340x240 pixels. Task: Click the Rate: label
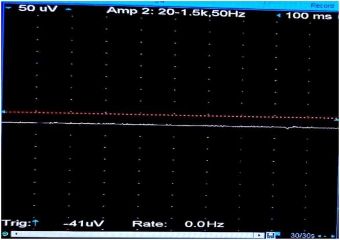[150, 224]
